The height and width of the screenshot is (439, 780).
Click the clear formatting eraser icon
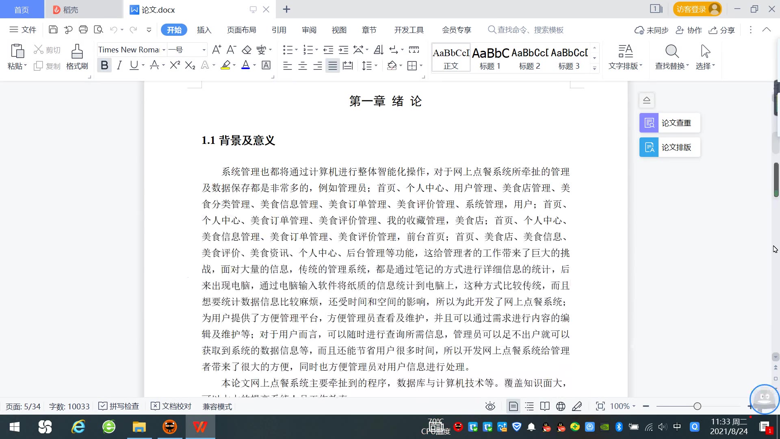[x=247, y=50]
